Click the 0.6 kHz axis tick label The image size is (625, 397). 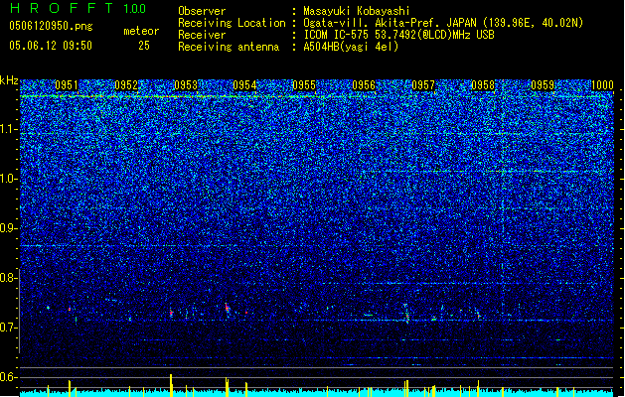8,377
